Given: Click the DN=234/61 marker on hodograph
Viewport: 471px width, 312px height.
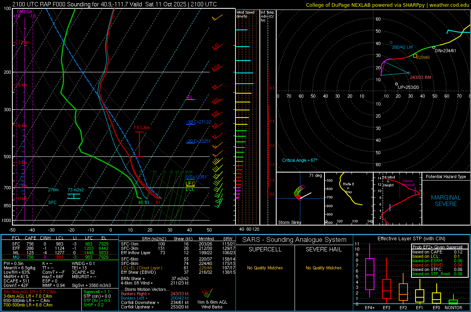Looking at the screenshot, I should [445, 51].
